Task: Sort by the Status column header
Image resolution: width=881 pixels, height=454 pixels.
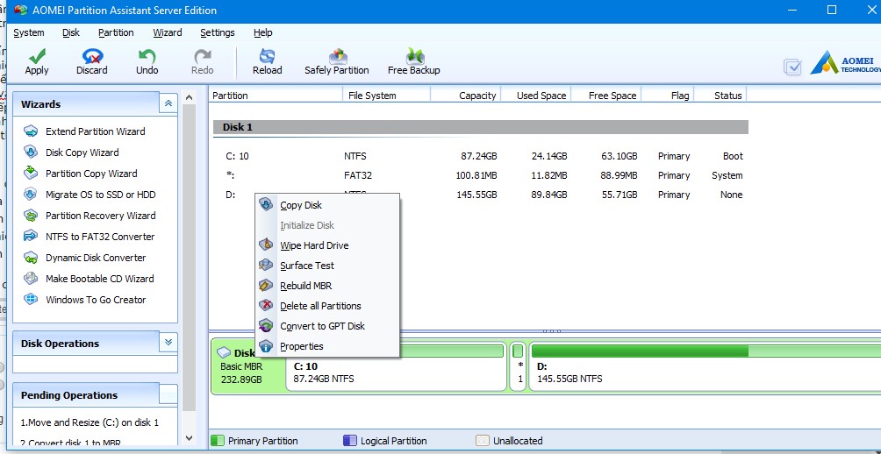Action: 720,96
